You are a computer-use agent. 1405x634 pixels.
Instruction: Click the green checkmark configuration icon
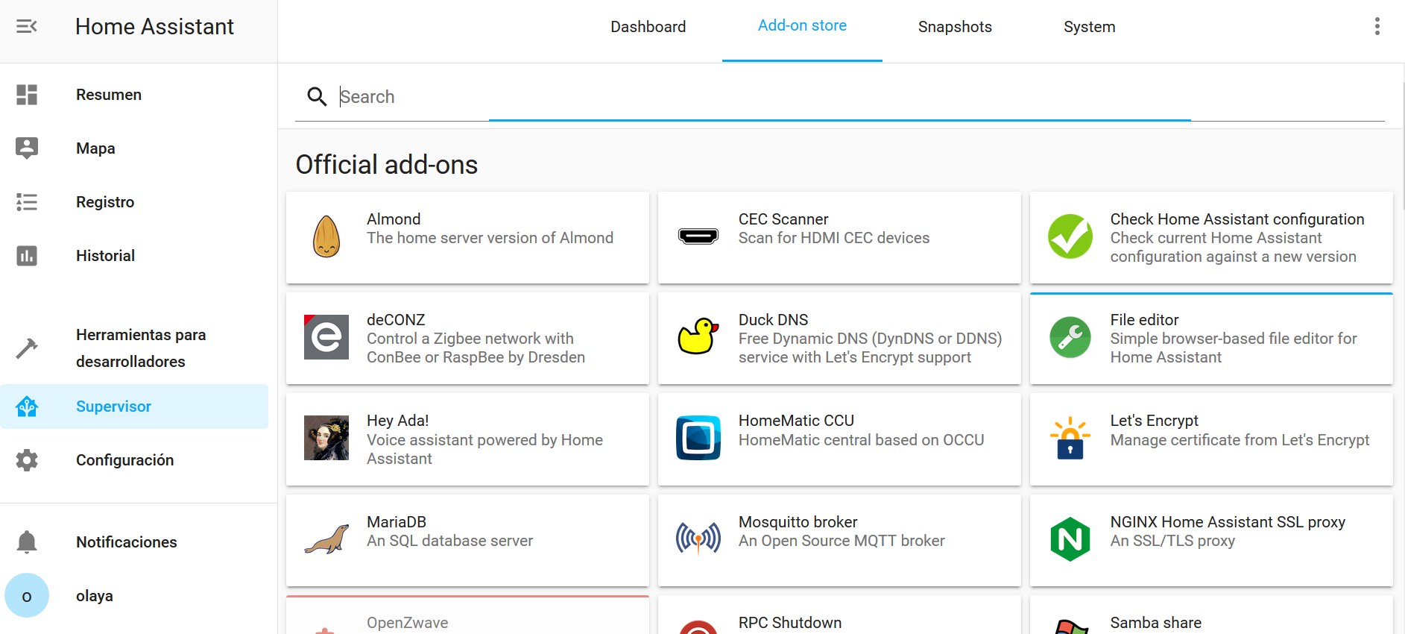click(x=1070, y=236)
